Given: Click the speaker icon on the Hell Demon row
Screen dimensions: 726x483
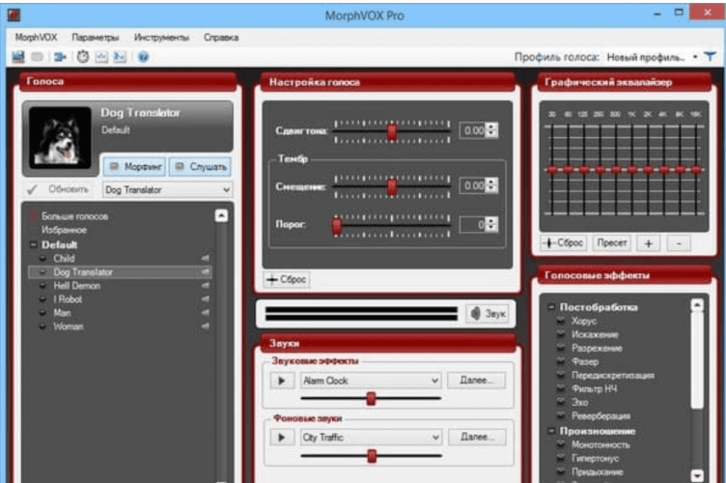Looking at the screenshot, I should coord(205,285).
